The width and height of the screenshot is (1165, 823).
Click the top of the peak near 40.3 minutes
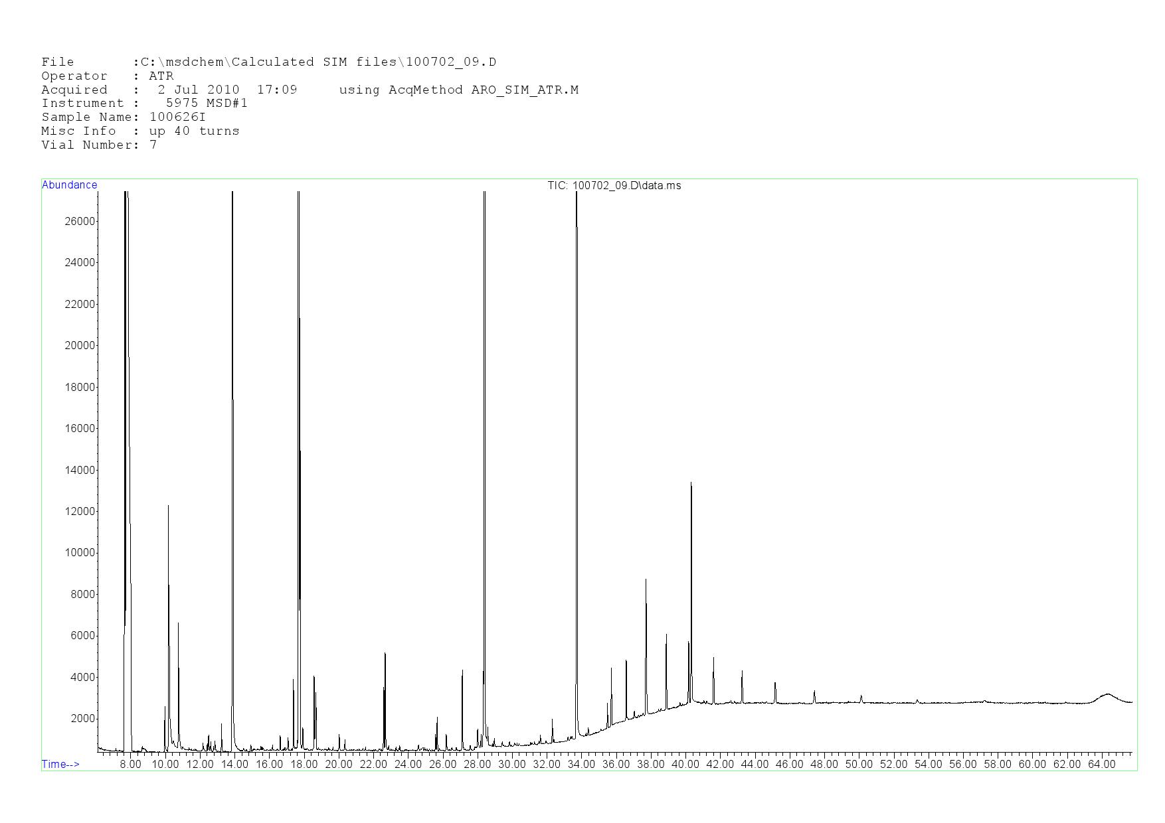(x=691, y=484)
